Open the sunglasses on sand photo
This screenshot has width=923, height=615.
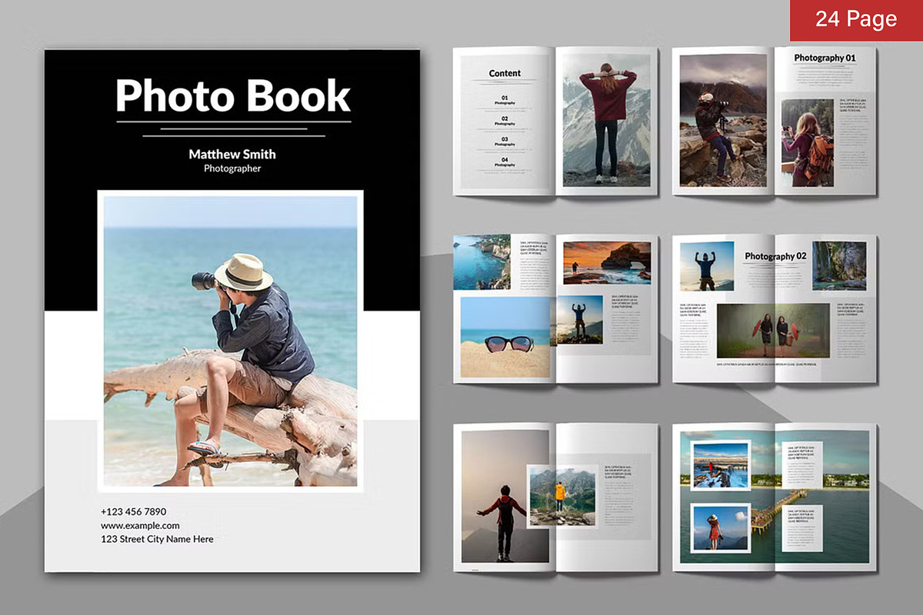coord(505,337)
